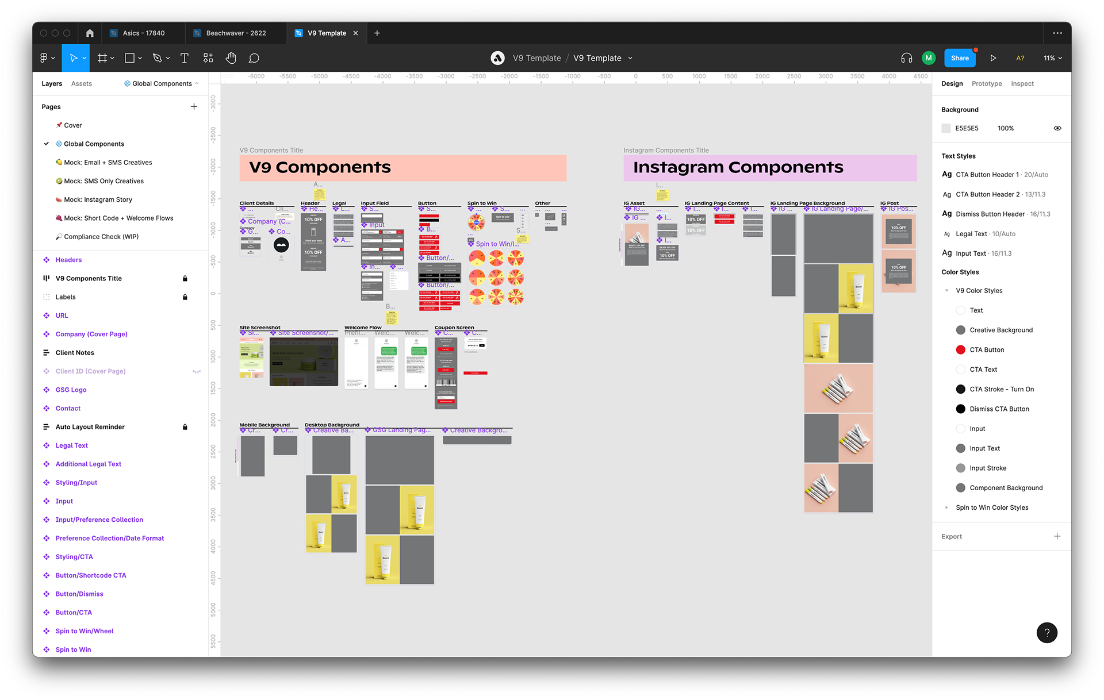Open the home tab icon
Image resolution: width=1104 pixels, height=700 pixels.
coord(90,33)
